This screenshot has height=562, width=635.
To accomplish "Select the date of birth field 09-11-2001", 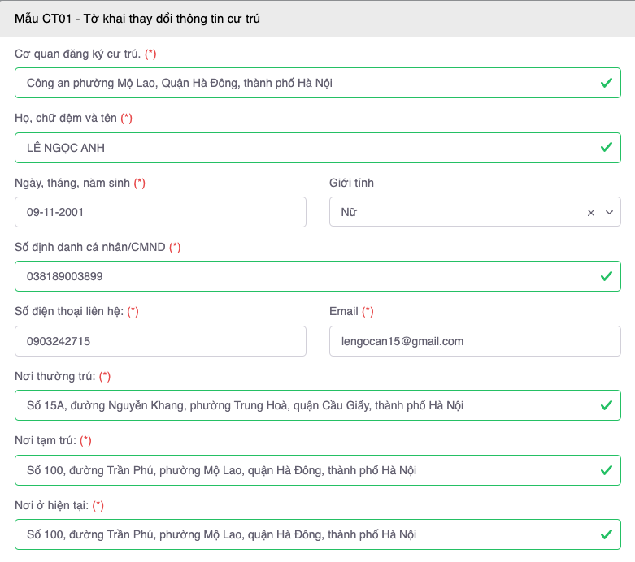I will [x=160, y=212].
